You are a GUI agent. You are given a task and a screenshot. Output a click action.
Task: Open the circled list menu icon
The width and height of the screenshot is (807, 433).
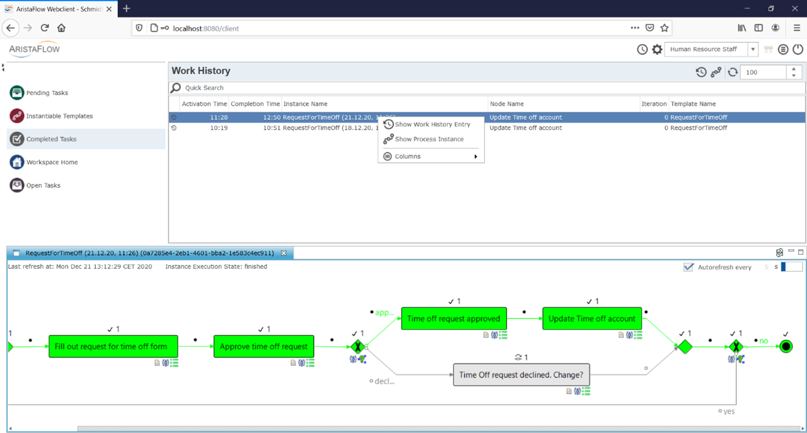point(783,49)
